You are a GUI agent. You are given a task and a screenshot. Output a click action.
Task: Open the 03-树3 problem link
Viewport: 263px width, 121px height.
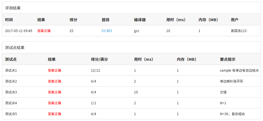coord(107,31)
